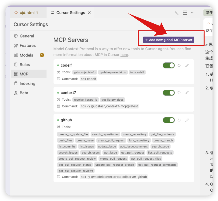Viewport: 218px width, 201px height.
Task: Disable the context7 server toggle
Action: pos(169,93)
